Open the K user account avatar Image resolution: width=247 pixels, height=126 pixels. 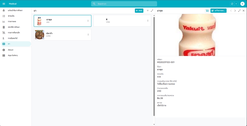(x=242, y=4)
